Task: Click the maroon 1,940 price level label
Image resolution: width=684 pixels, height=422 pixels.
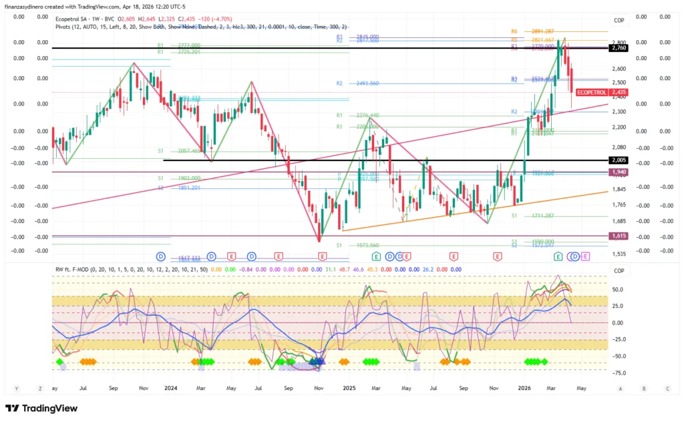Action: tap(619, 172)
